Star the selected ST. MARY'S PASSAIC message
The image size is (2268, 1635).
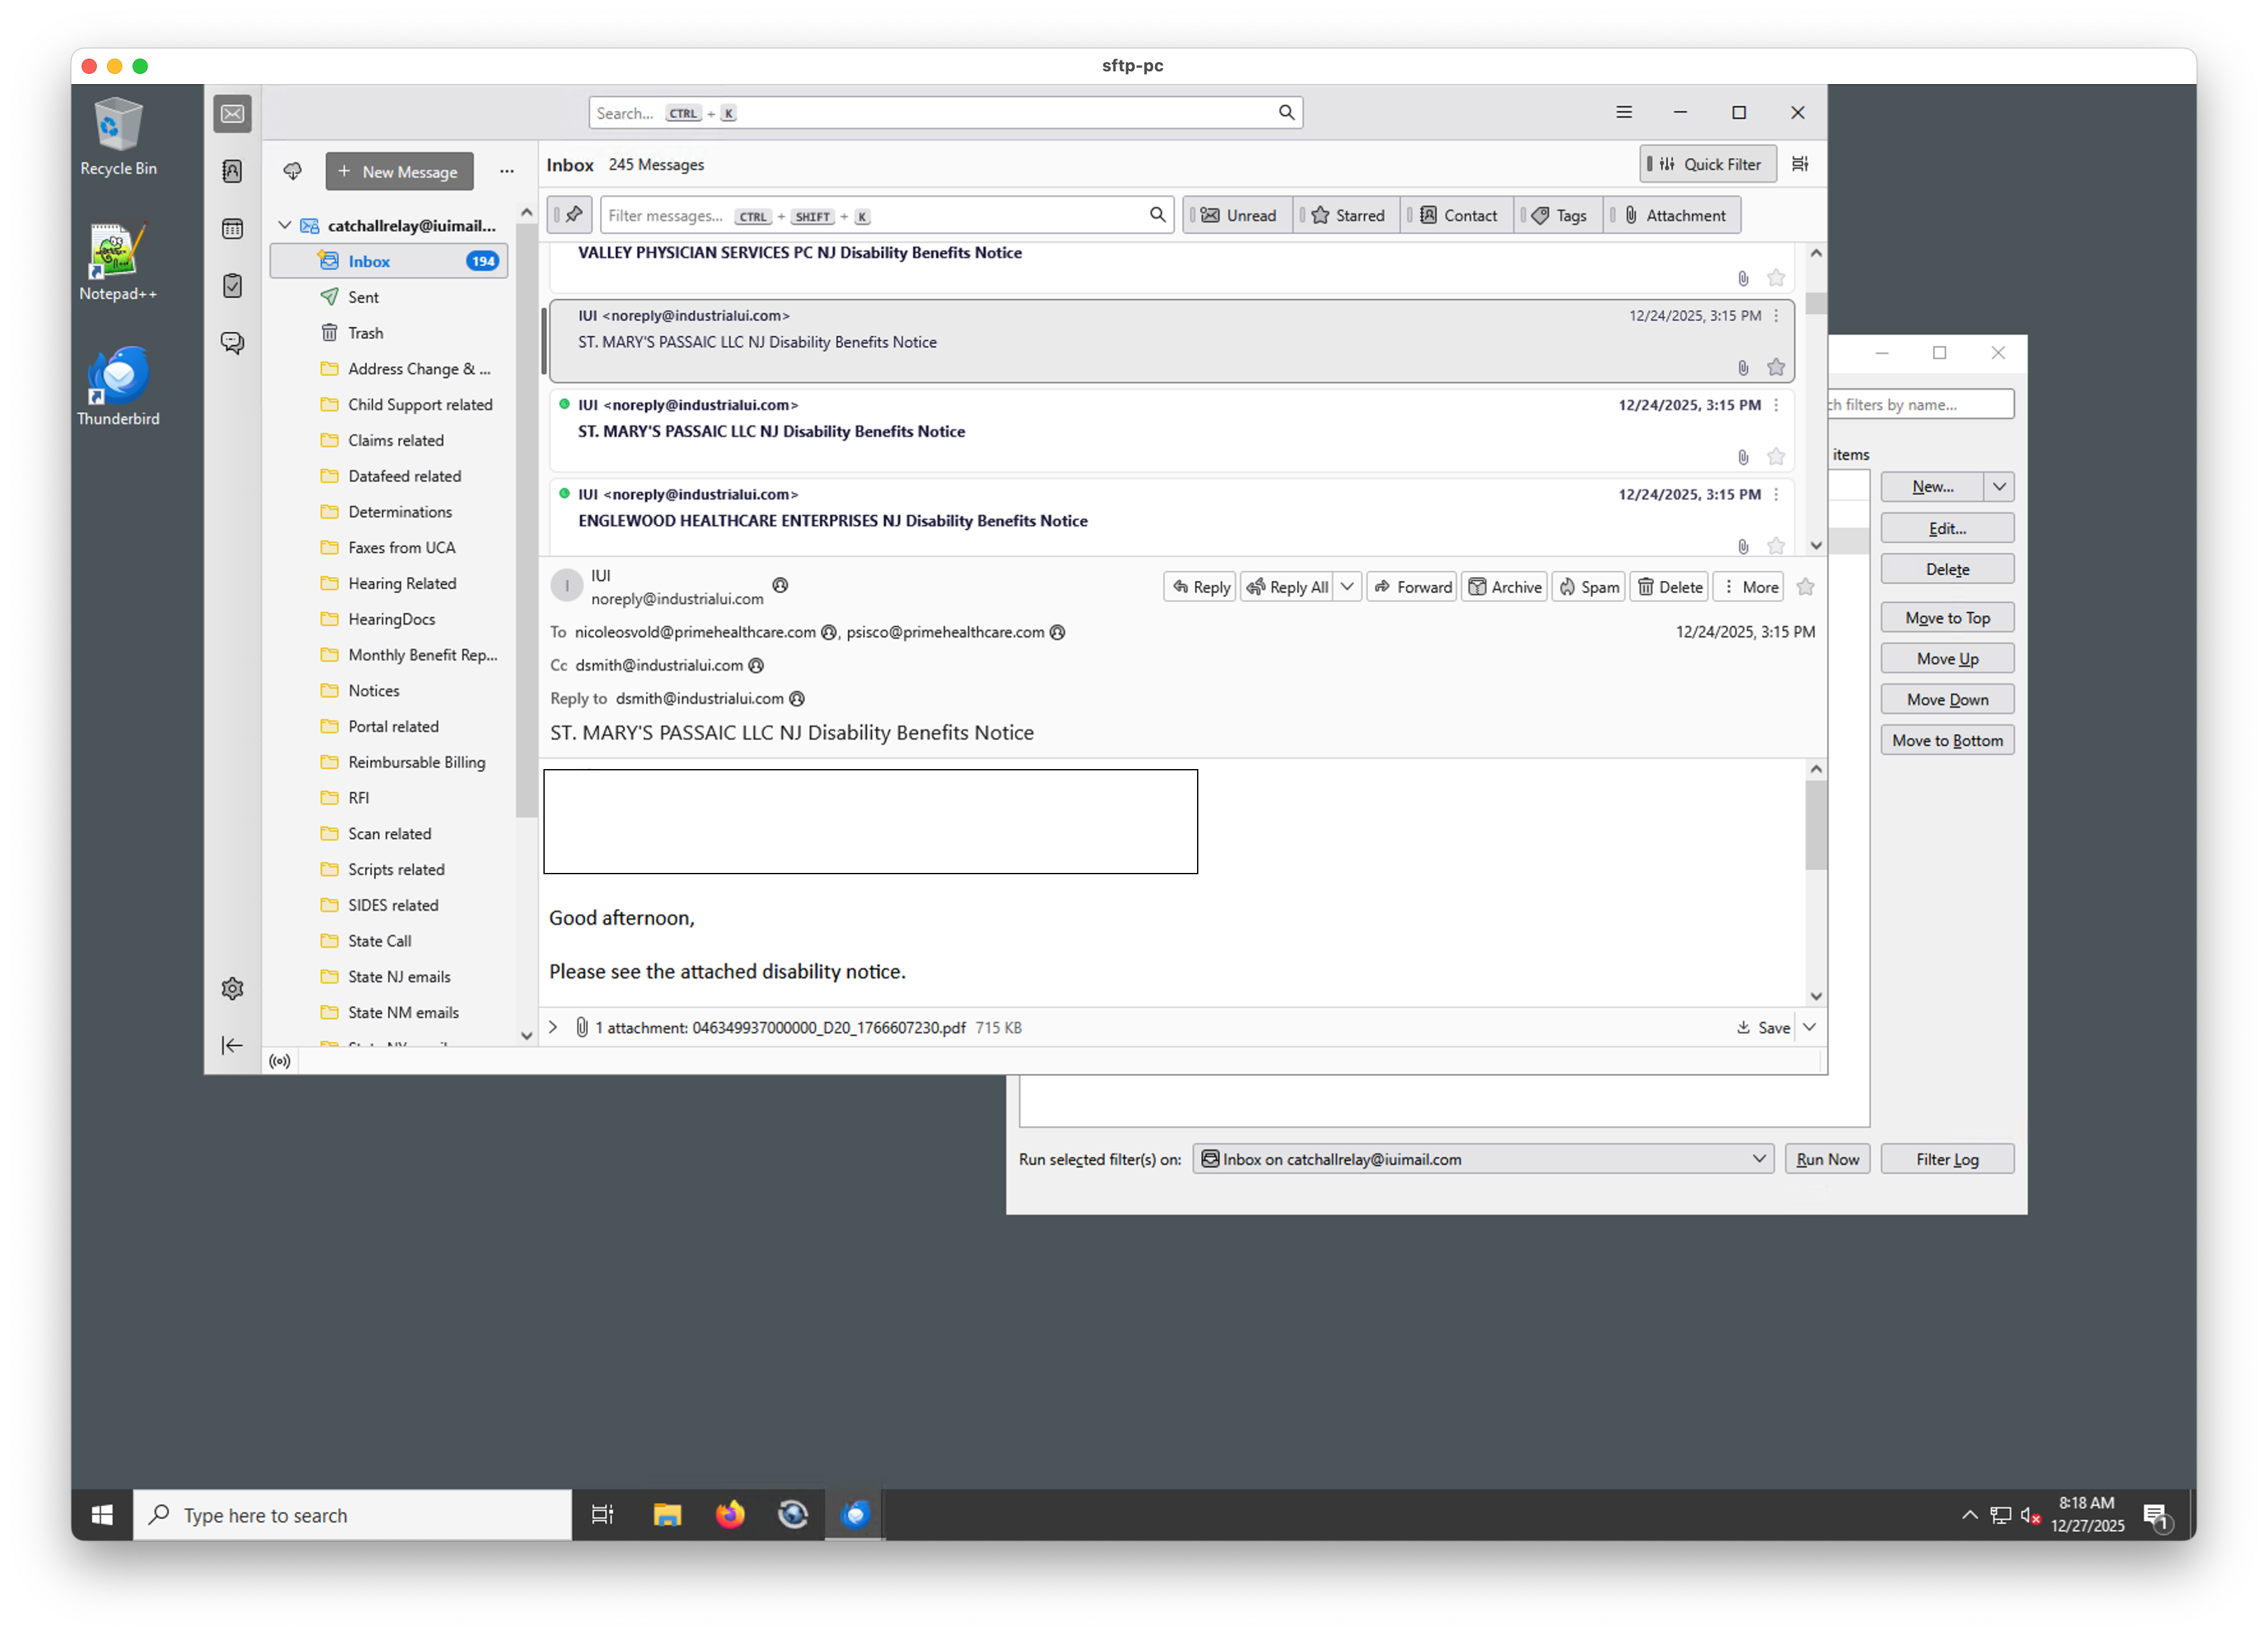pos(1775,367)
